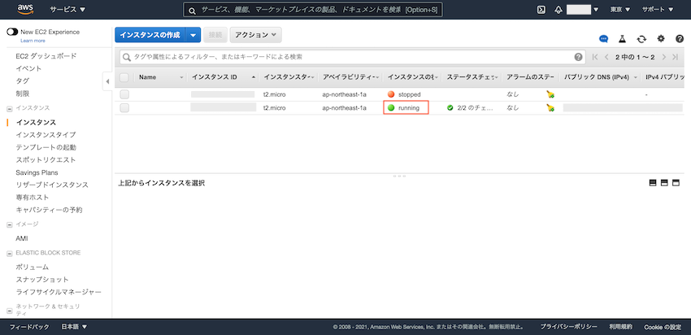Open プライバシーポリシー link
The height and width of the screenshot is (335, 691).
568,327
